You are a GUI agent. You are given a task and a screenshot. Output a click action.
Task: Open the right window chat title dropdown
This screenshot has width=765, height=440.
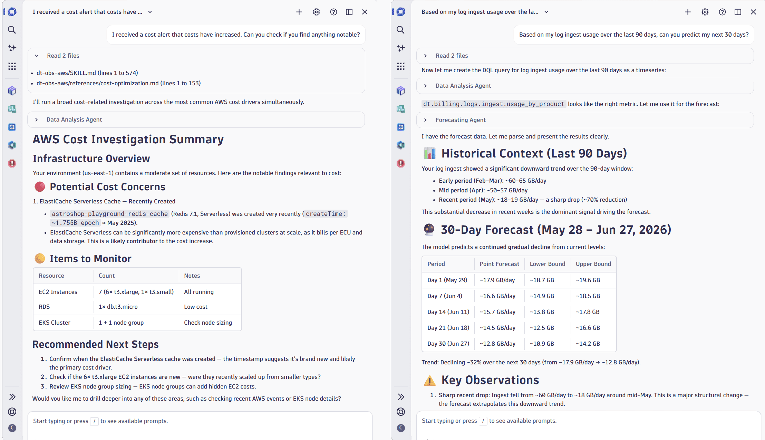tap(485, 12)
